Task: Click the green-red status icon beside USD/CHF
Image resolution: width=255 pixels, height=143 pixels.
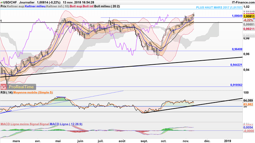Action: coord(1,3)
